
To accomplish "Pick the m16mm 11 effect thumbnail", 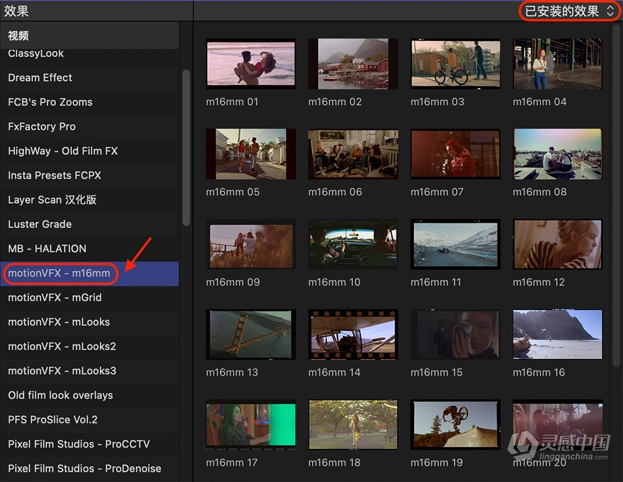I will point(455,245).
